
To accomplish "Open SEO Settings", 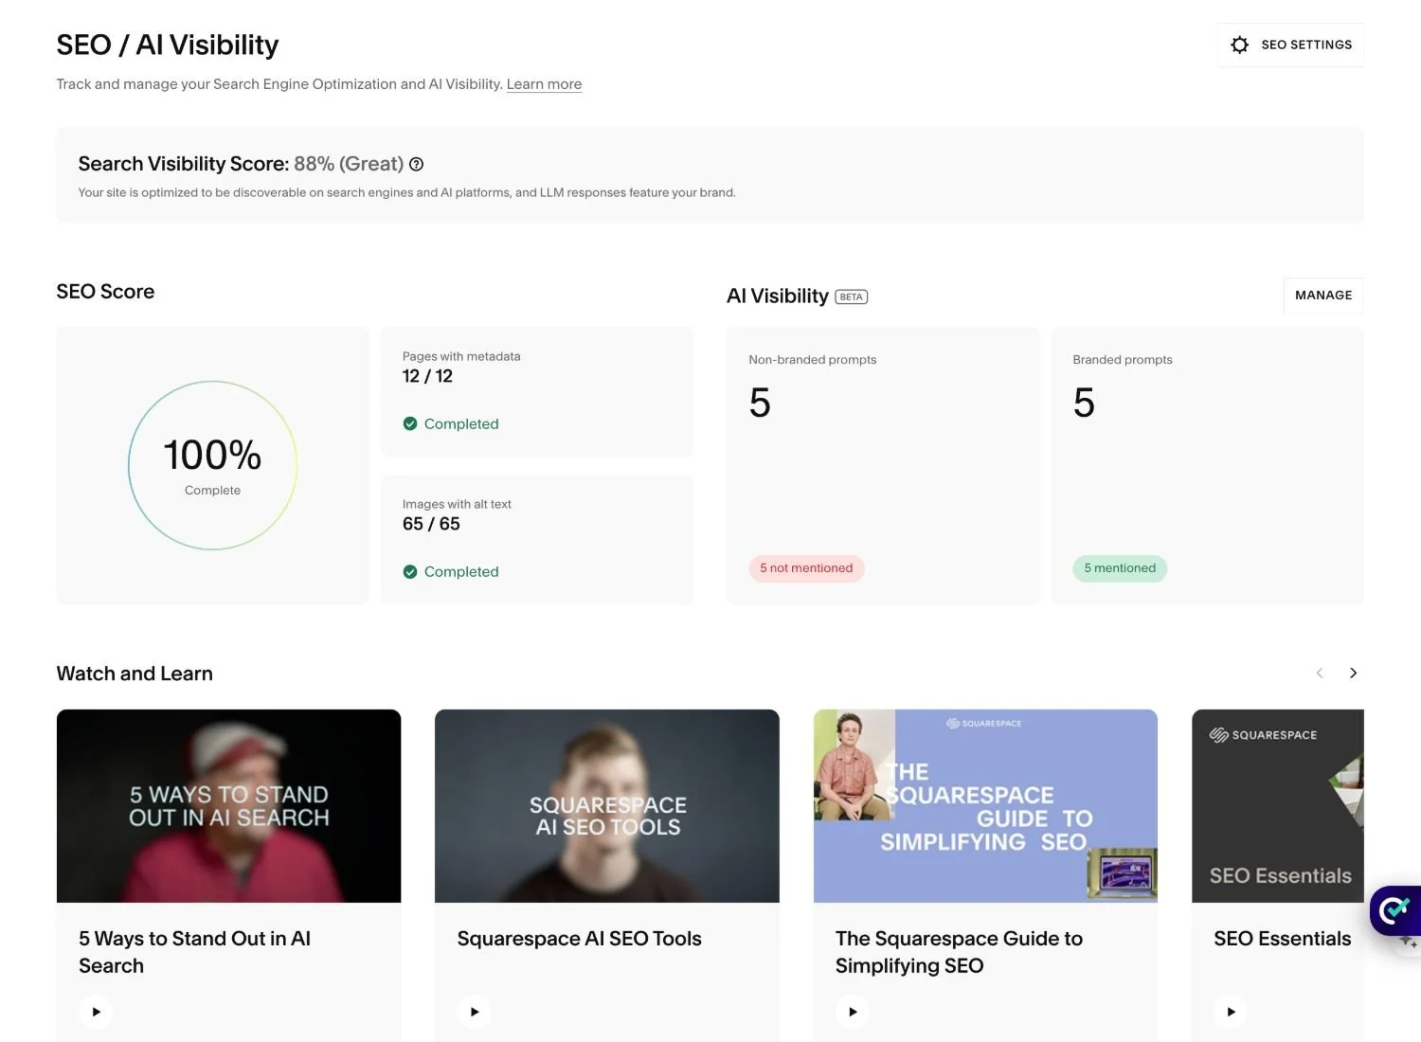I will (1290, 45).
